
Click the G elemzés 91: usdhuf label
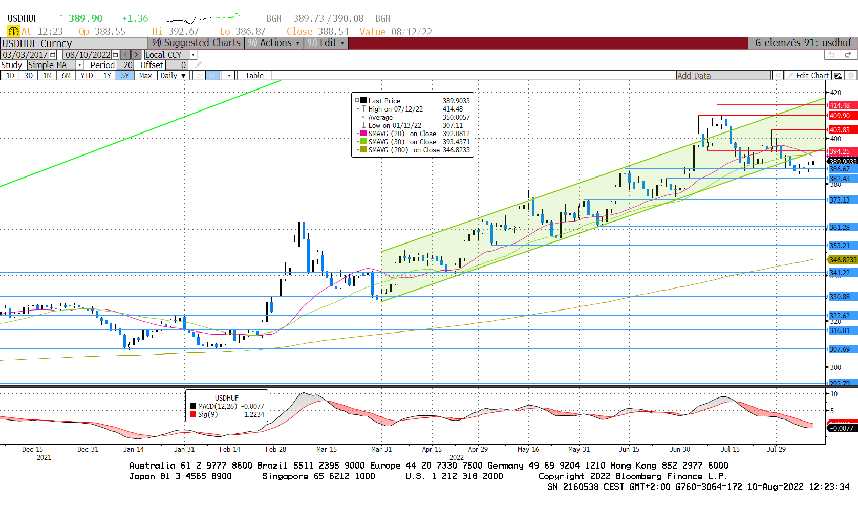click(x=803, y=43)
